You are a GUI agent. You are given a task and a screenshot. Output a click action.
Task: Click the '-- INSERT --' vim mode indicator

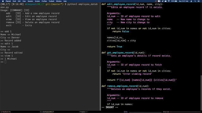tap(110, 107)
